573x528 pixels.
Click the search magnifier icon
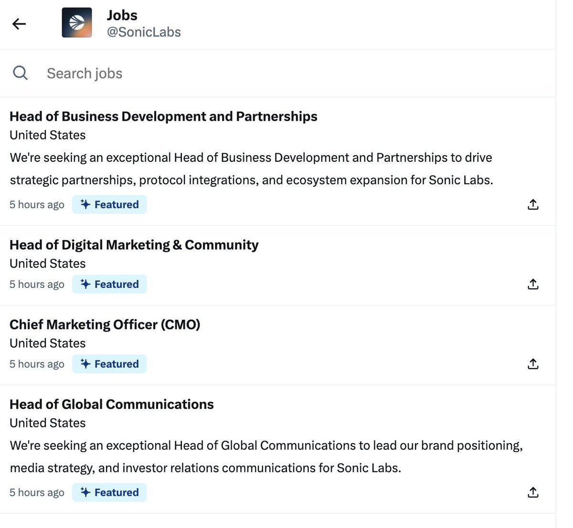20,73
